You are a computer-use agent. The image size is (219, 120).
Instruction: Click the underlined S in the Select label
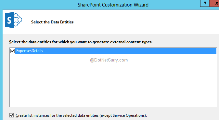coord(10,42)
